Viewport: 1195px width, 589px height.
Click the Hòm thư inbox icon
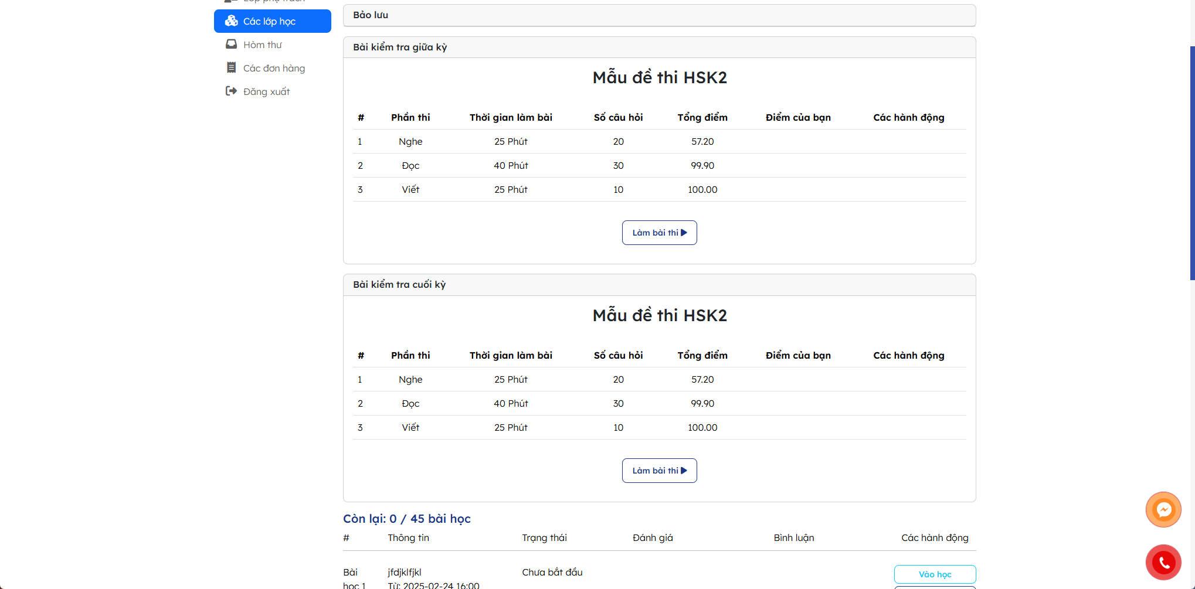click(232, 45)
